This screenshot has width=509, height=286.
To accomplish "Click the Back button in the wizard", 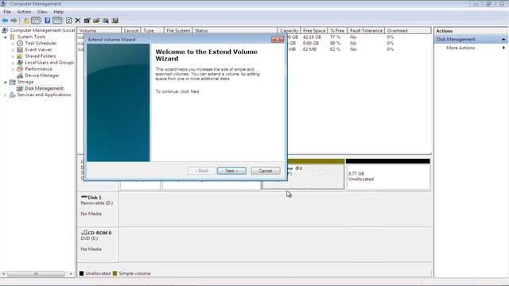I will 201,171.
